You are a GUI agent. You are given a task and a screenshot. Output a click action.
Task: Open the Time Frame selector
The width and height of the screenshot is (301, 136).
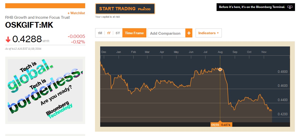(134, 33)
